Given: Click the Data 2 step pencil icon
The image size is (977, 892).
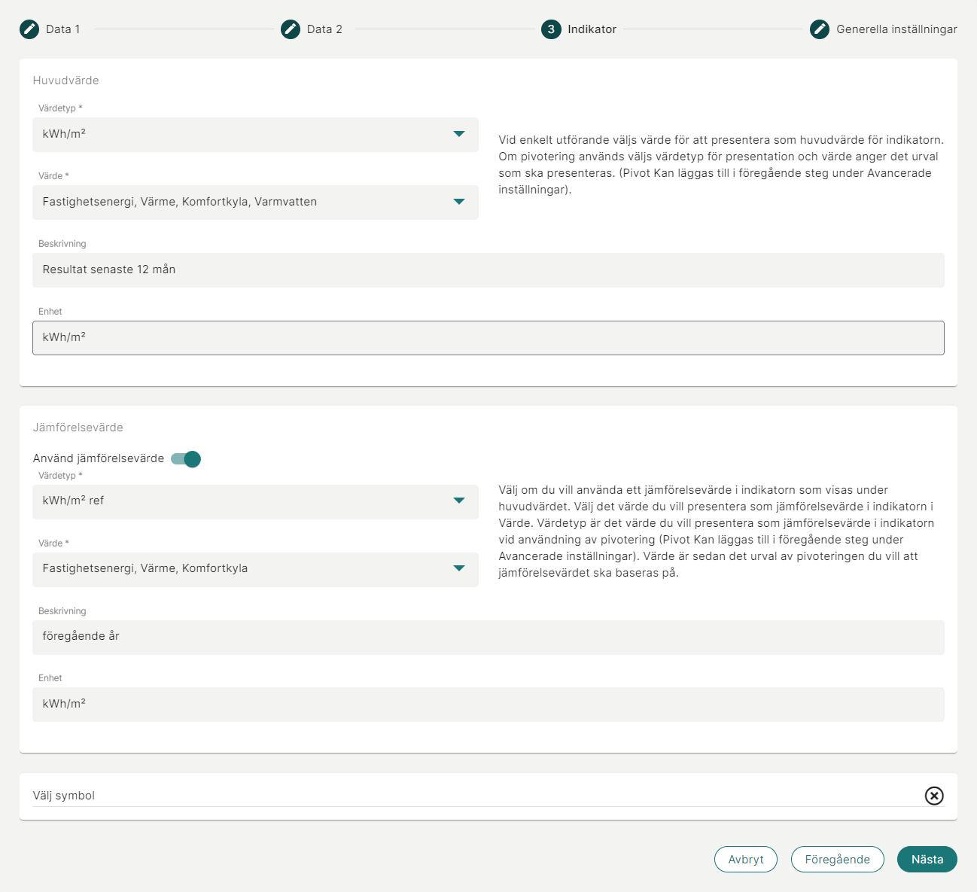Looking at the screenshot, I should point(291,29).
